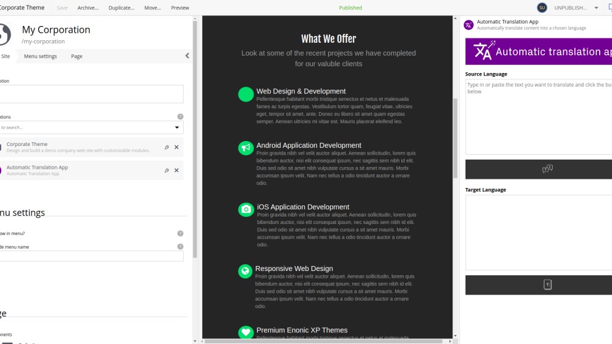Click the Source Language text area
This screenshot has width=612, height=344.
coord(538,117)
